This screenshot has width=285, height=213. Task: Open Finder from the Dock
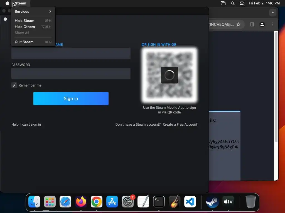click(34, 202)
